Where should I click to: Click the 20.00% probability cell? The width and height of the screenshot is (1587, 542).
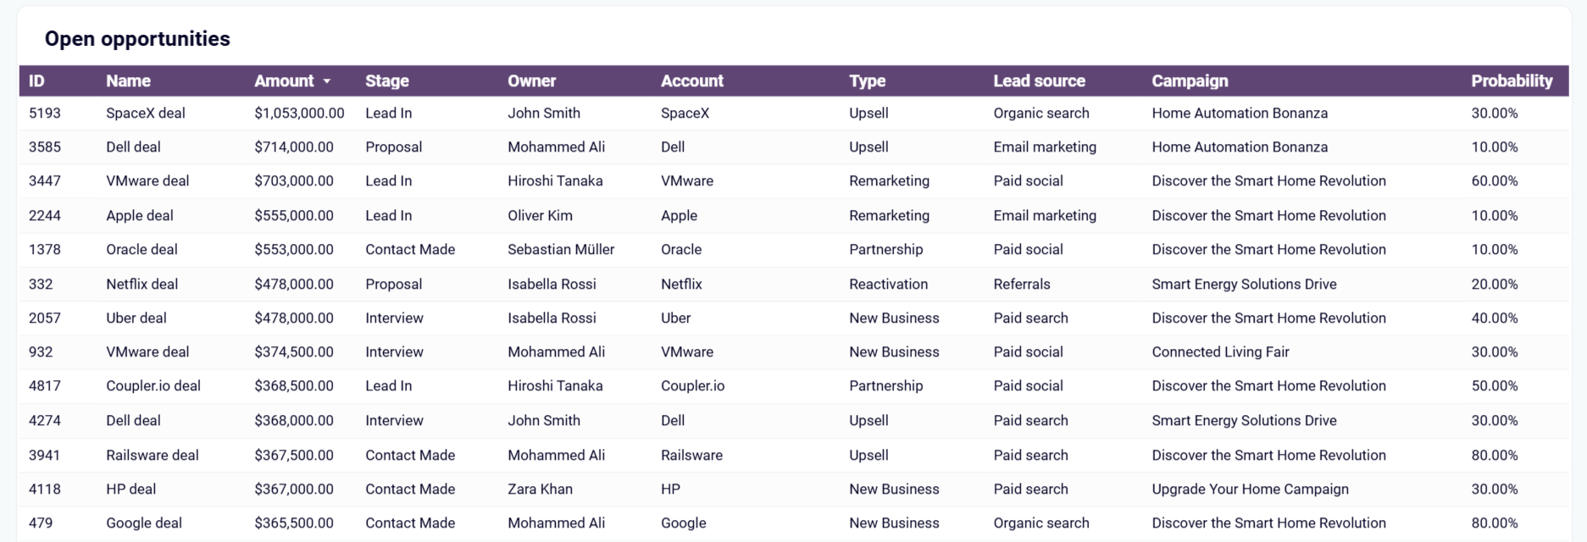(1494, 285)
